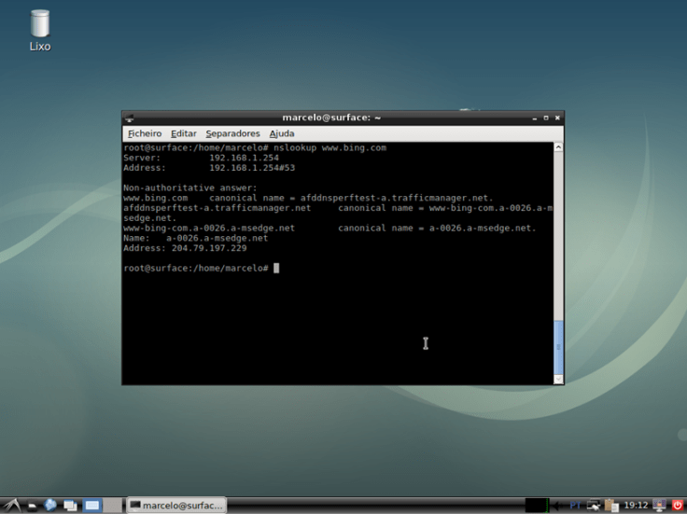Click the terminal scrollbar down arrow

click(x=558, y=378)
